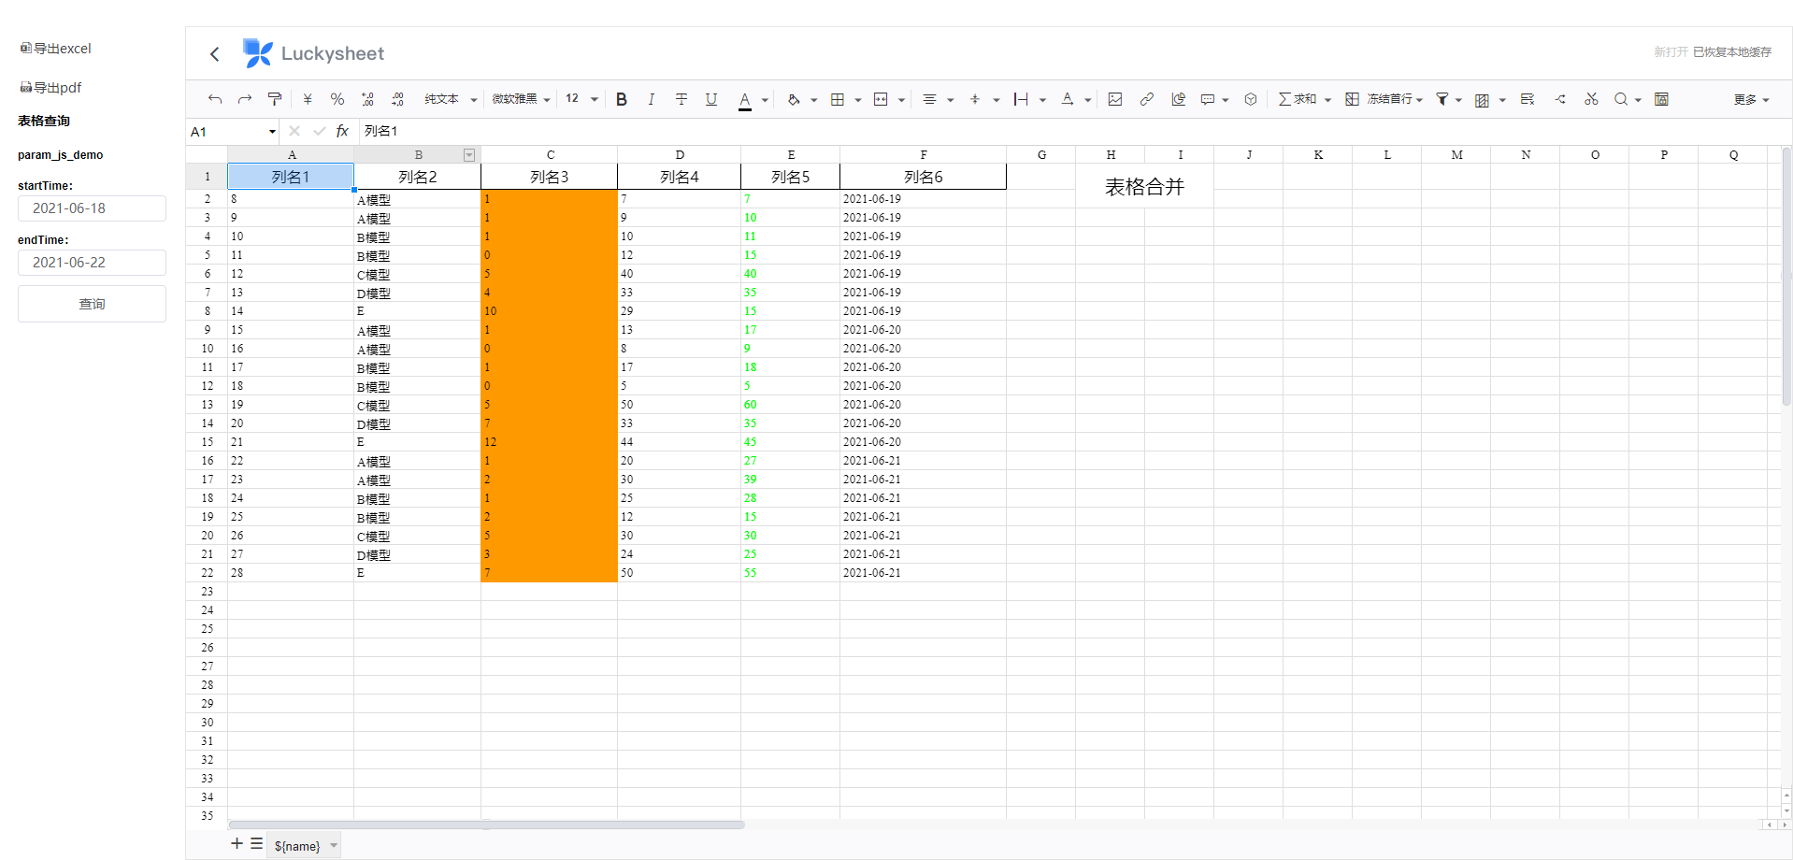Click horizontal alignment icon
This screenshot has height=860, width=1793.
(x=929, y=99)
